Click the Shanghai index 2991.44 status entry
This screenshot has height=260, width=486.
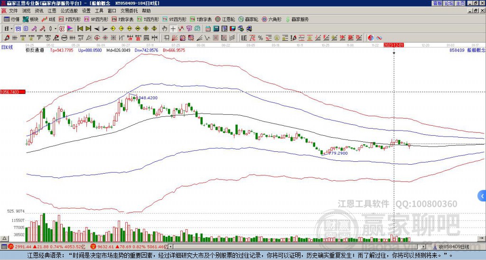[x=47, y=247]
